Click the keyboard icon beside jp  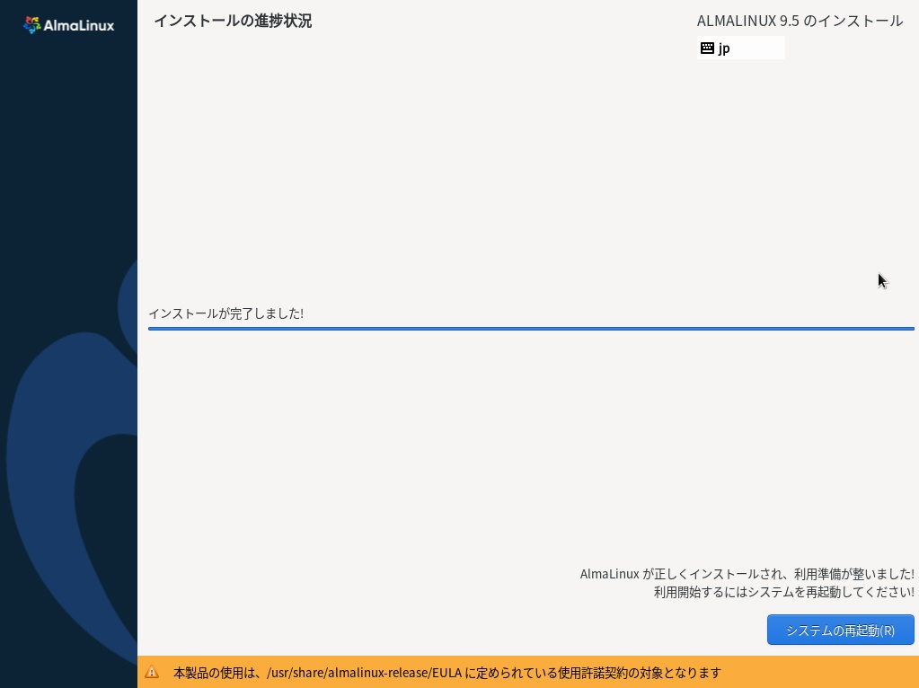tap(707, 49)
